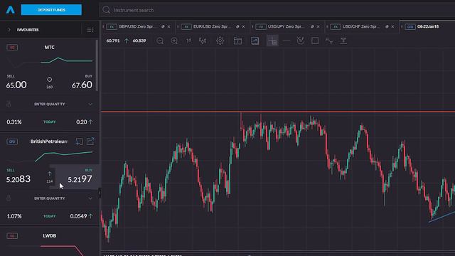The width and height of the screenshot is (455, 256).
Task: Switch to USD/JPY Zero Spread tab
Action: tap(287, 26)
